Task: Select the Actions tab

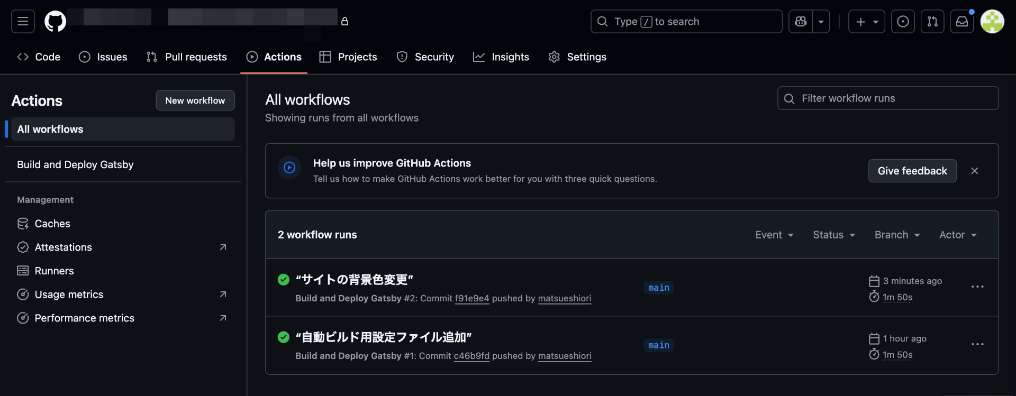Action: pos(274,57)
